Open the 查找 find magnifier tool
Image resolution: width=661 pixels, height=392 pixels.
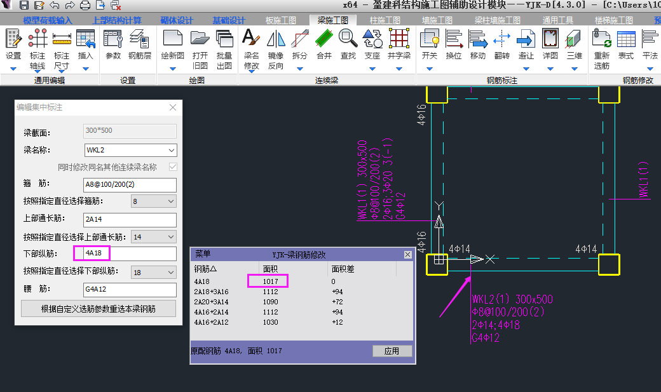click(348, 39)
